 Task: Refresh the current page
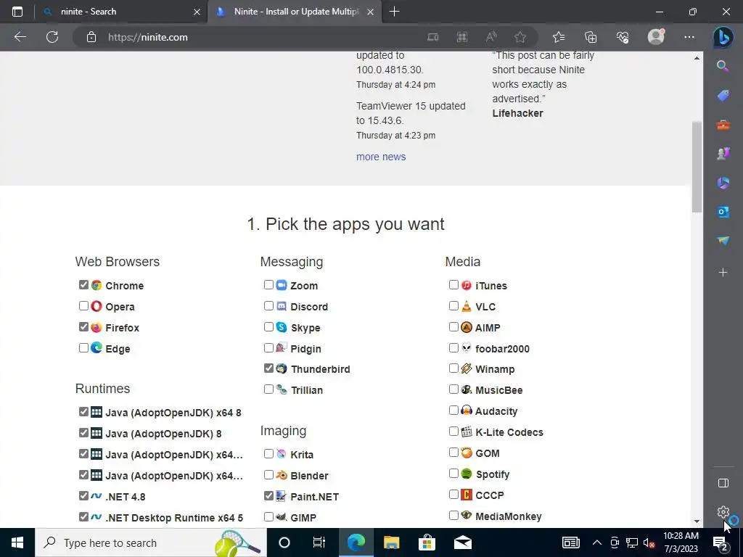tap(52, 37)
